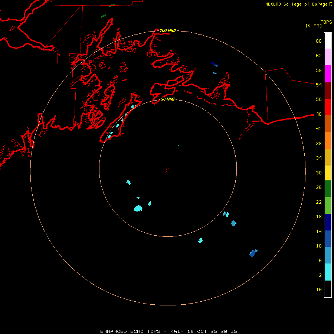The width and height of the screenshot is (334, 334).
Task: Click the 46 legend value
Action: point(319,114)
